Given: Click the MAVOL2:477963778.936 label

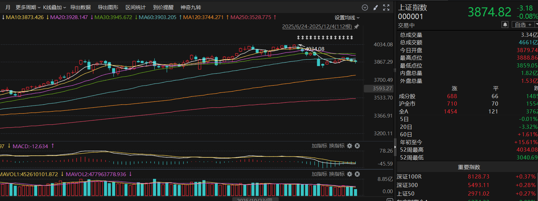Looking at the screenshot, I should pos(96,174).
